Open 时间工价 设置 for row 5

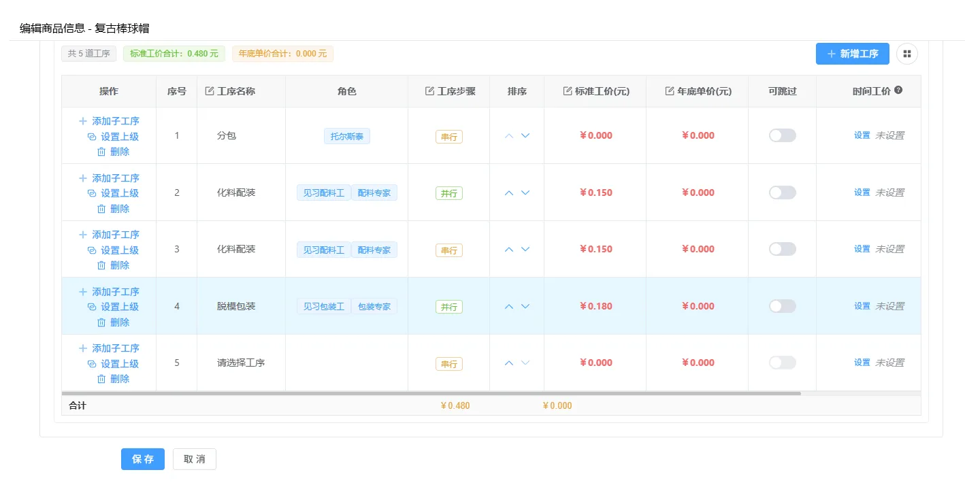coord(862,363)
